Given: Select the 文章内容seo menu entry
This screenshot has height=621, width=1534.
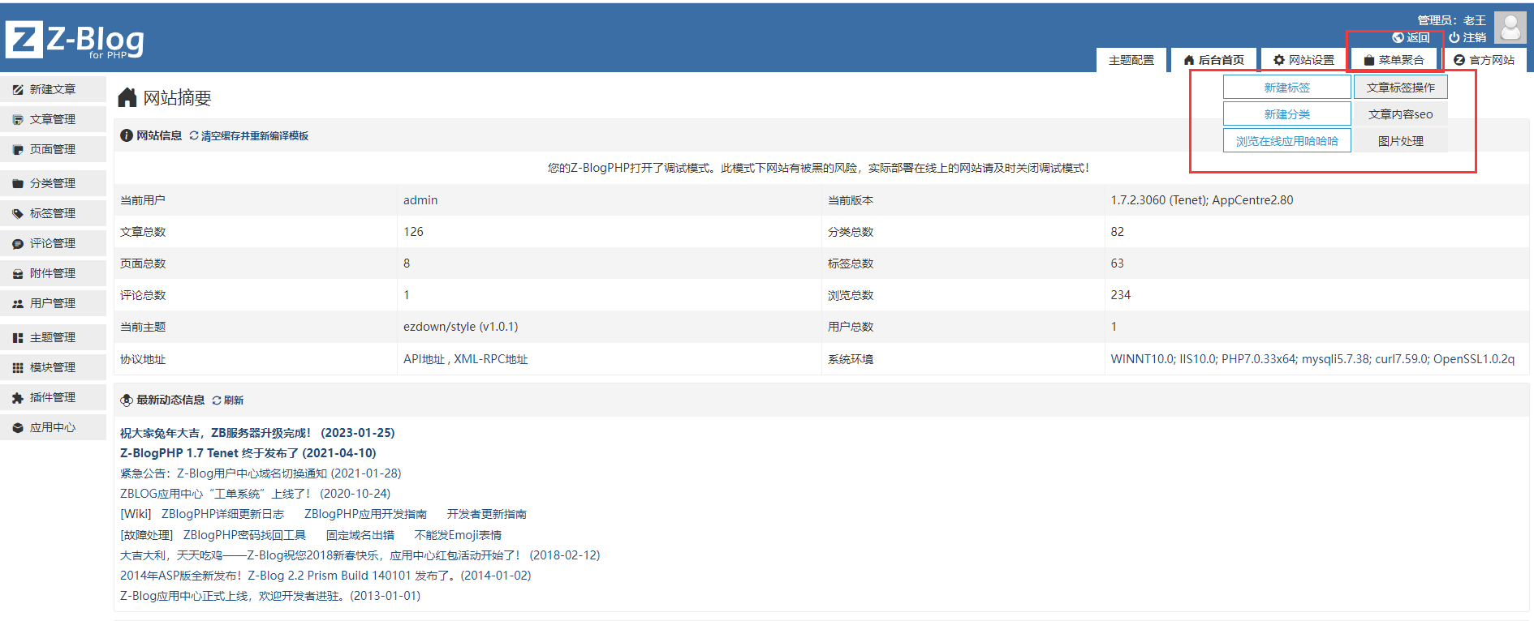Looking at the screenshot, I should pyautogui.click(x=1401, y=114).
